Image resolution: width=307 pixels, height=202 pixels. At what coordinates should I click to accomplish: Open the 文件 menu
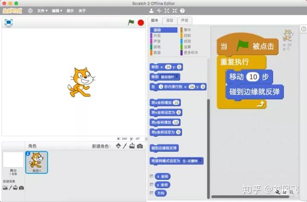point(42,11)
